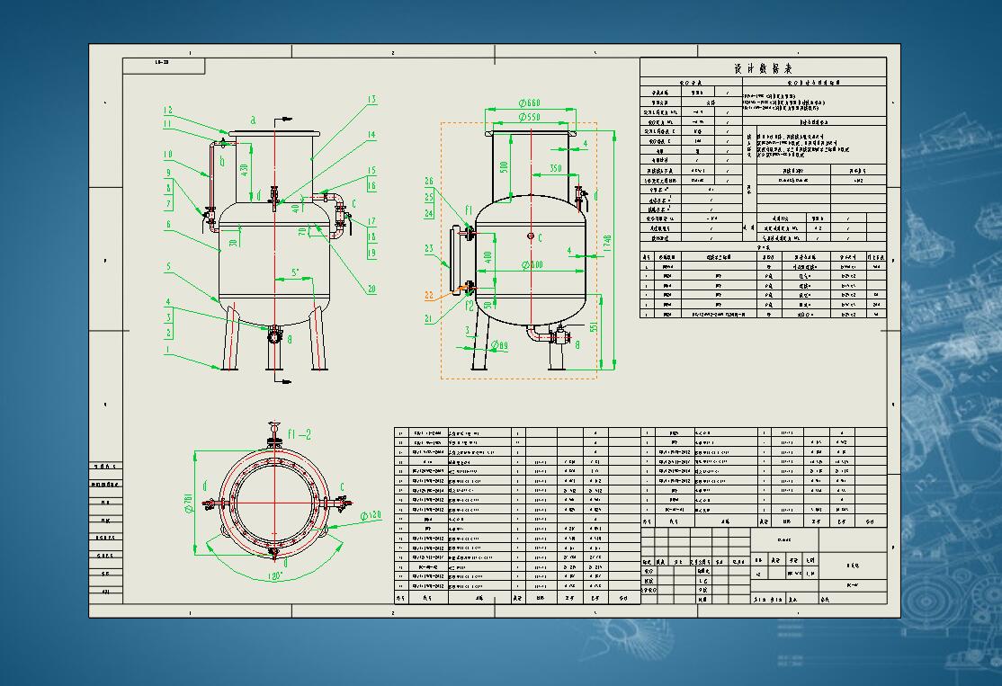
Task: Select balloon number 5
Action: [x=169, y=267]
